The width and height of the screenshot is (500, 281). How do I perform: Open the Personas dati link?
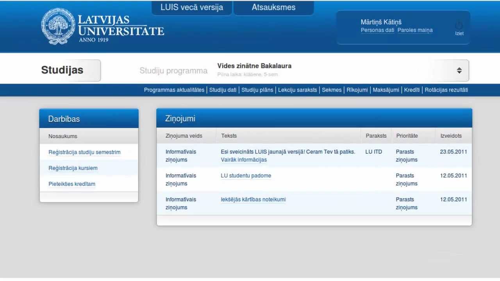click(x=377, y=30)
